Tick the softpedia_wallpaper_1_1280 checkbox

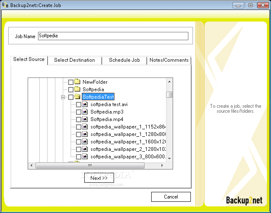tap(78, 134)
